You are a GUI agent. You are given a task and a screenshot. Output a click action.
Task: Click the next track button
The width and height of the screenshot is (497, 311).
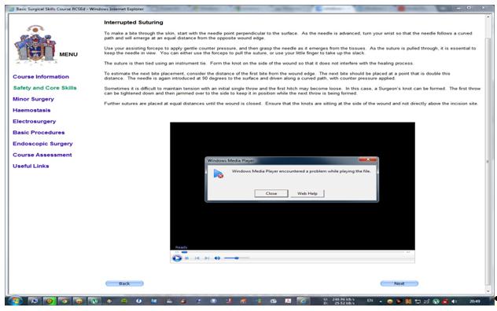(207, 258)
